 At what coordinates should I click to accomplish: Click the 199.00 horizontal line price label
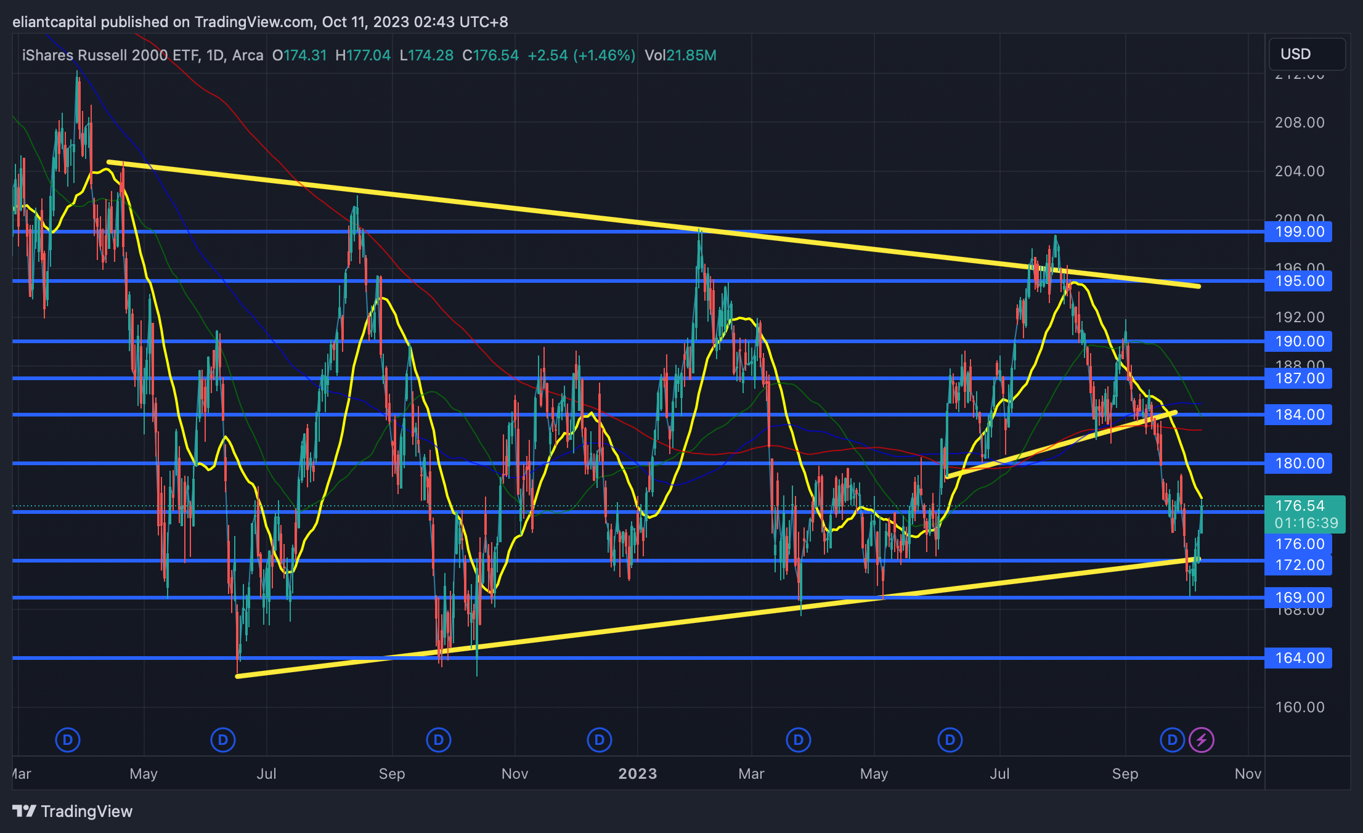coord(1299,232)
